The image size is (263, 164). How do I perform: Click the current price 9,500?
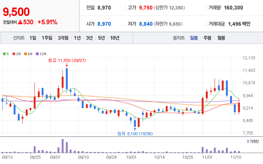click(x=16, y=12)
